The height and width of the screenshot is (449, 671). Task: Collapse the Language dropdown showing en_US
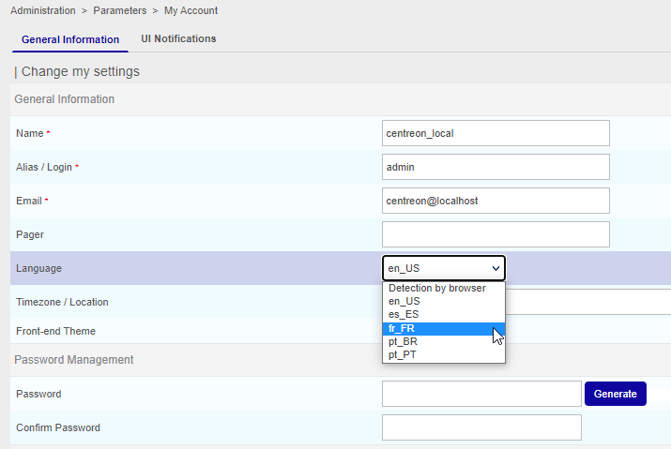click(x=443, y=268)
